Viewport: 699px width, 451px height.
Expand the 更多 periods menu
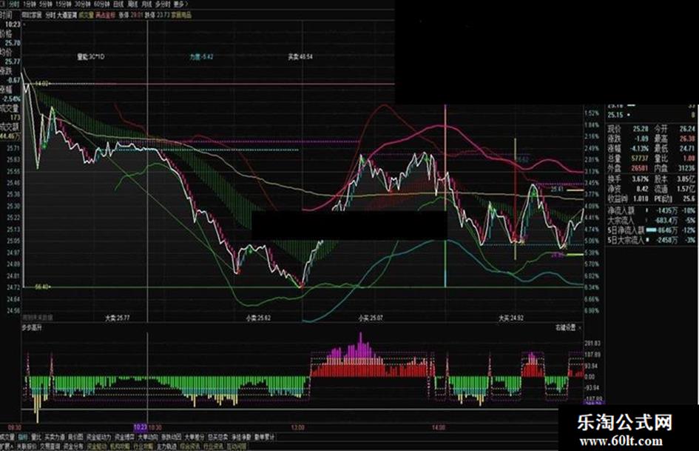180,4
